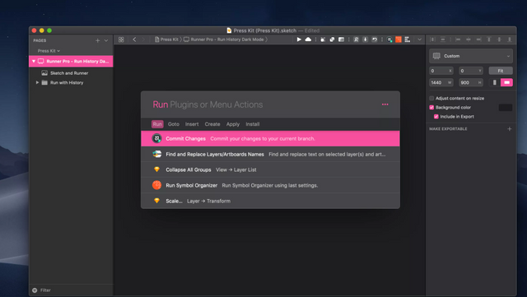Click the align top icon in inspector

[489, 39]
